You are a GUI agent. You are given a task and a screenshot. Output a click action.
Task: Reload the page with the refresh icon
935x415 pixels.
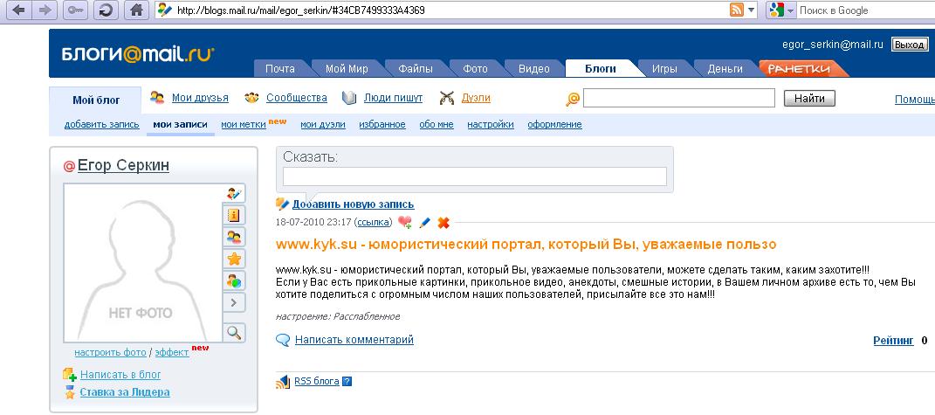[106, 10]
